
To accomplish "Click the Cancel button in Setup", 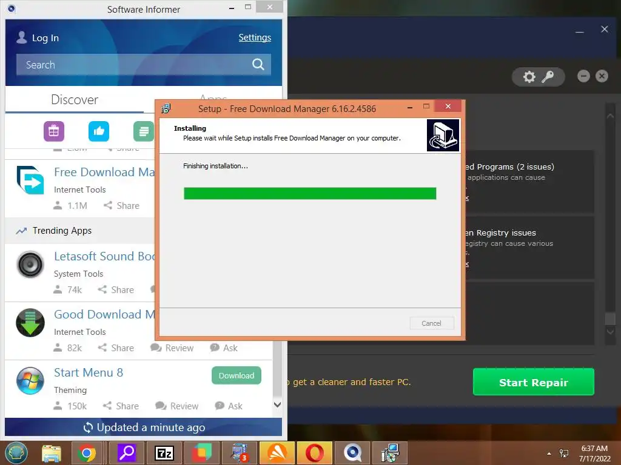I will [x=432, y=323].
